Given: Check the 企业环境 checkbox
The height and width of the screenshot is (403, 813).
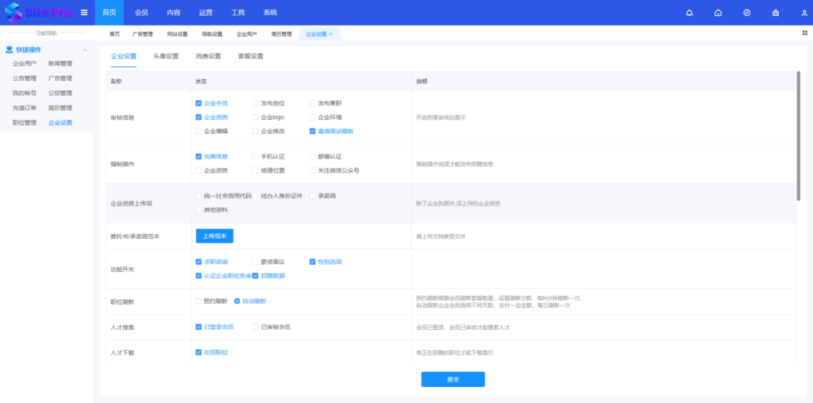Looking at the screenshot, I should [312, 117].
